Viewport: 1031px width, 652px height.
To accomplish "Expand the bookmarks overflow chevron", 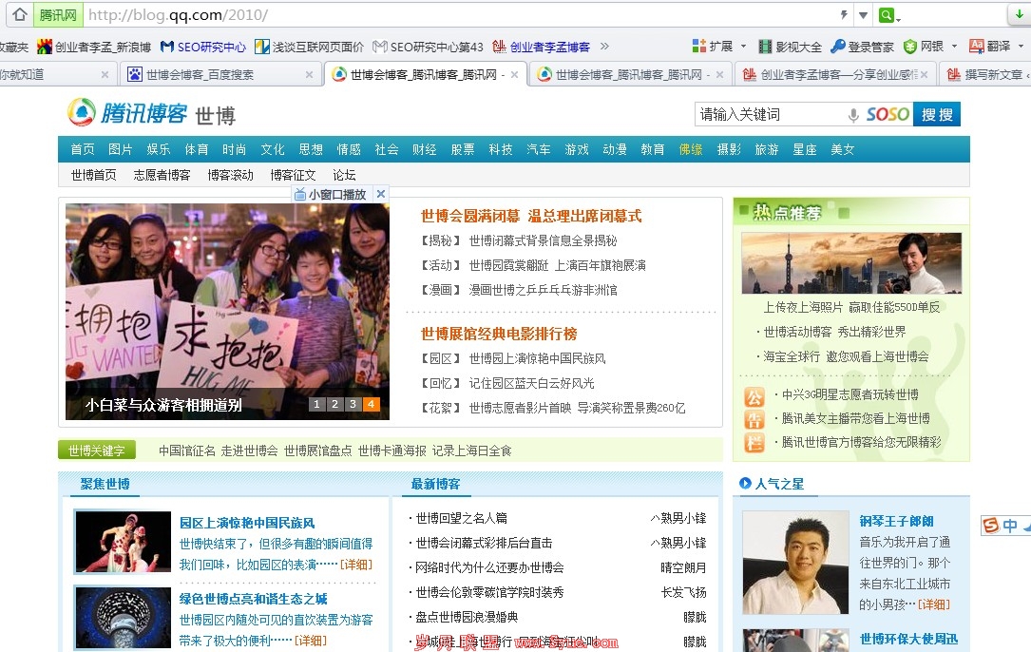I will click(605, 46).
